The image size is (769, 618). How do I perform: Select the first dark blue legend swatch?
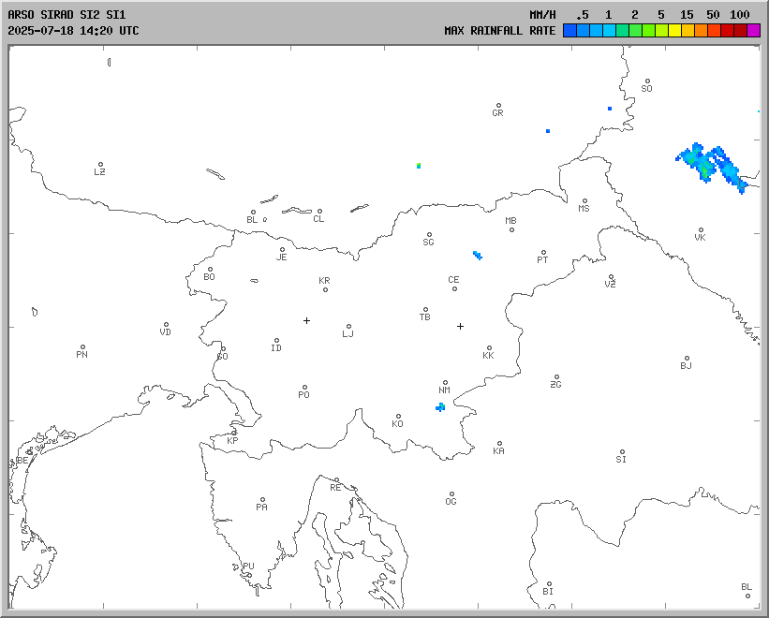[x=569, y=31]
